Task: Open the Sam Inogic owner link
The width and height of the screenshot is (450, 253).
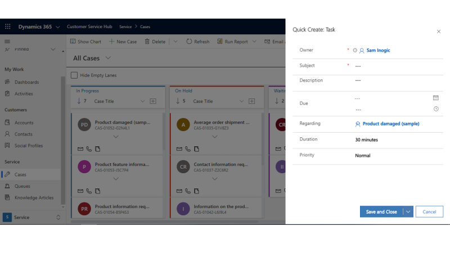Action: pos(378,51)
